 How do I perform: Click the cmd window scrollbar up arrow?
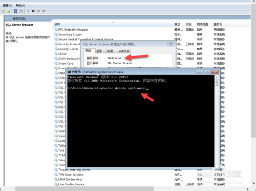pos(217,77)
